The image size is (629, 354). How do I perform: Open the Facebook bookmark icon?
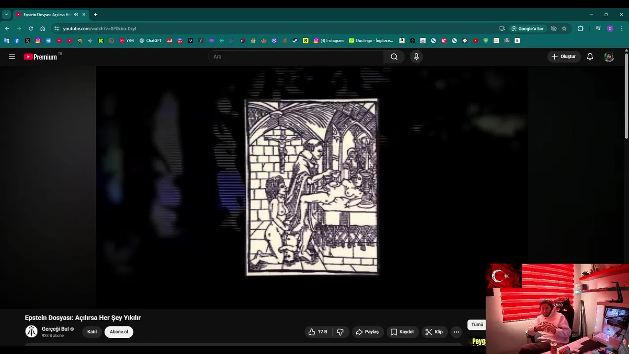tap(17, 41)
